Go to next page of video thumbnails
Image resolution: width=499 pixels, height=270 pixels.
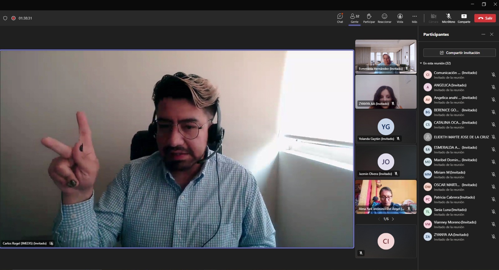pyautogui.click(x=393, y=219)
